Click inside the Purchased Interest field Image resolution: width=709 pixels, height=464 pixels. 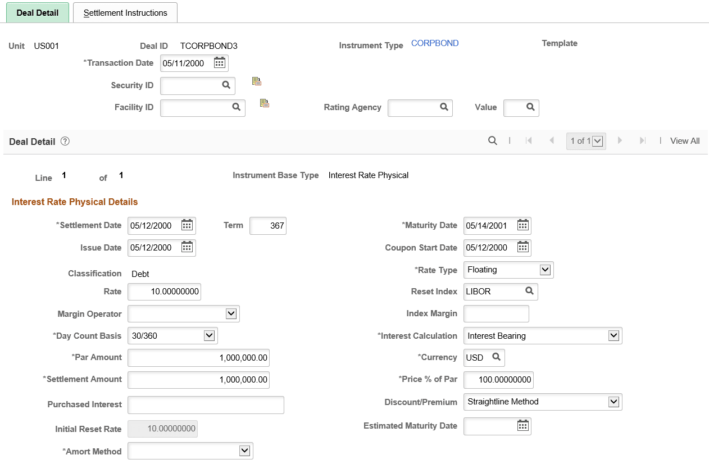[x=205, y=404]
